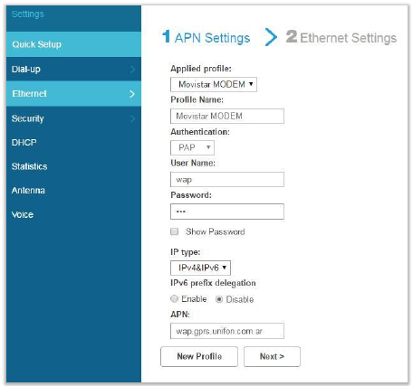This screenshot has width=413, height=386.
Task: Select step 1 APN Settings heading
Action: pyautogui.click(x=206, y=38)
